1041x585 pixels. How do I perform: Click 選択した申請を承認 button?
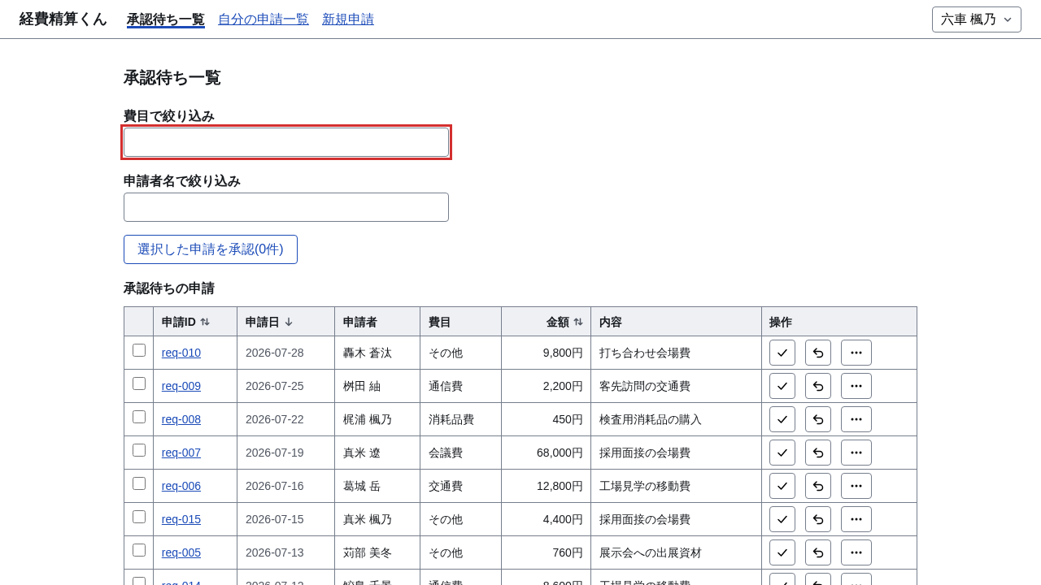coord(211,249)
